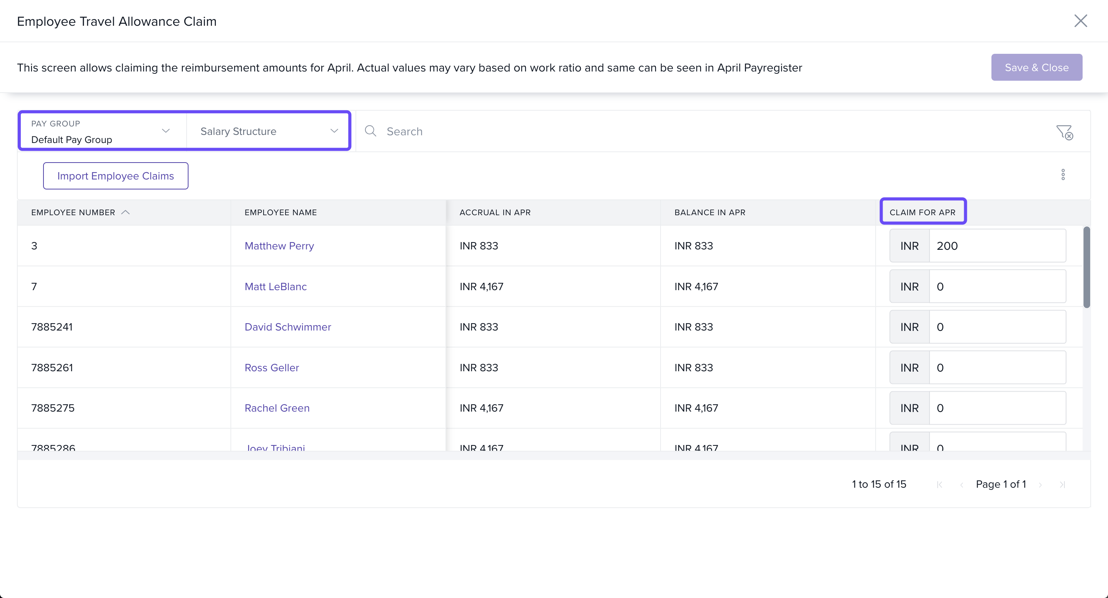Click the search magnifier icon
Viewport: 1108px width, 598px height.
370,131
